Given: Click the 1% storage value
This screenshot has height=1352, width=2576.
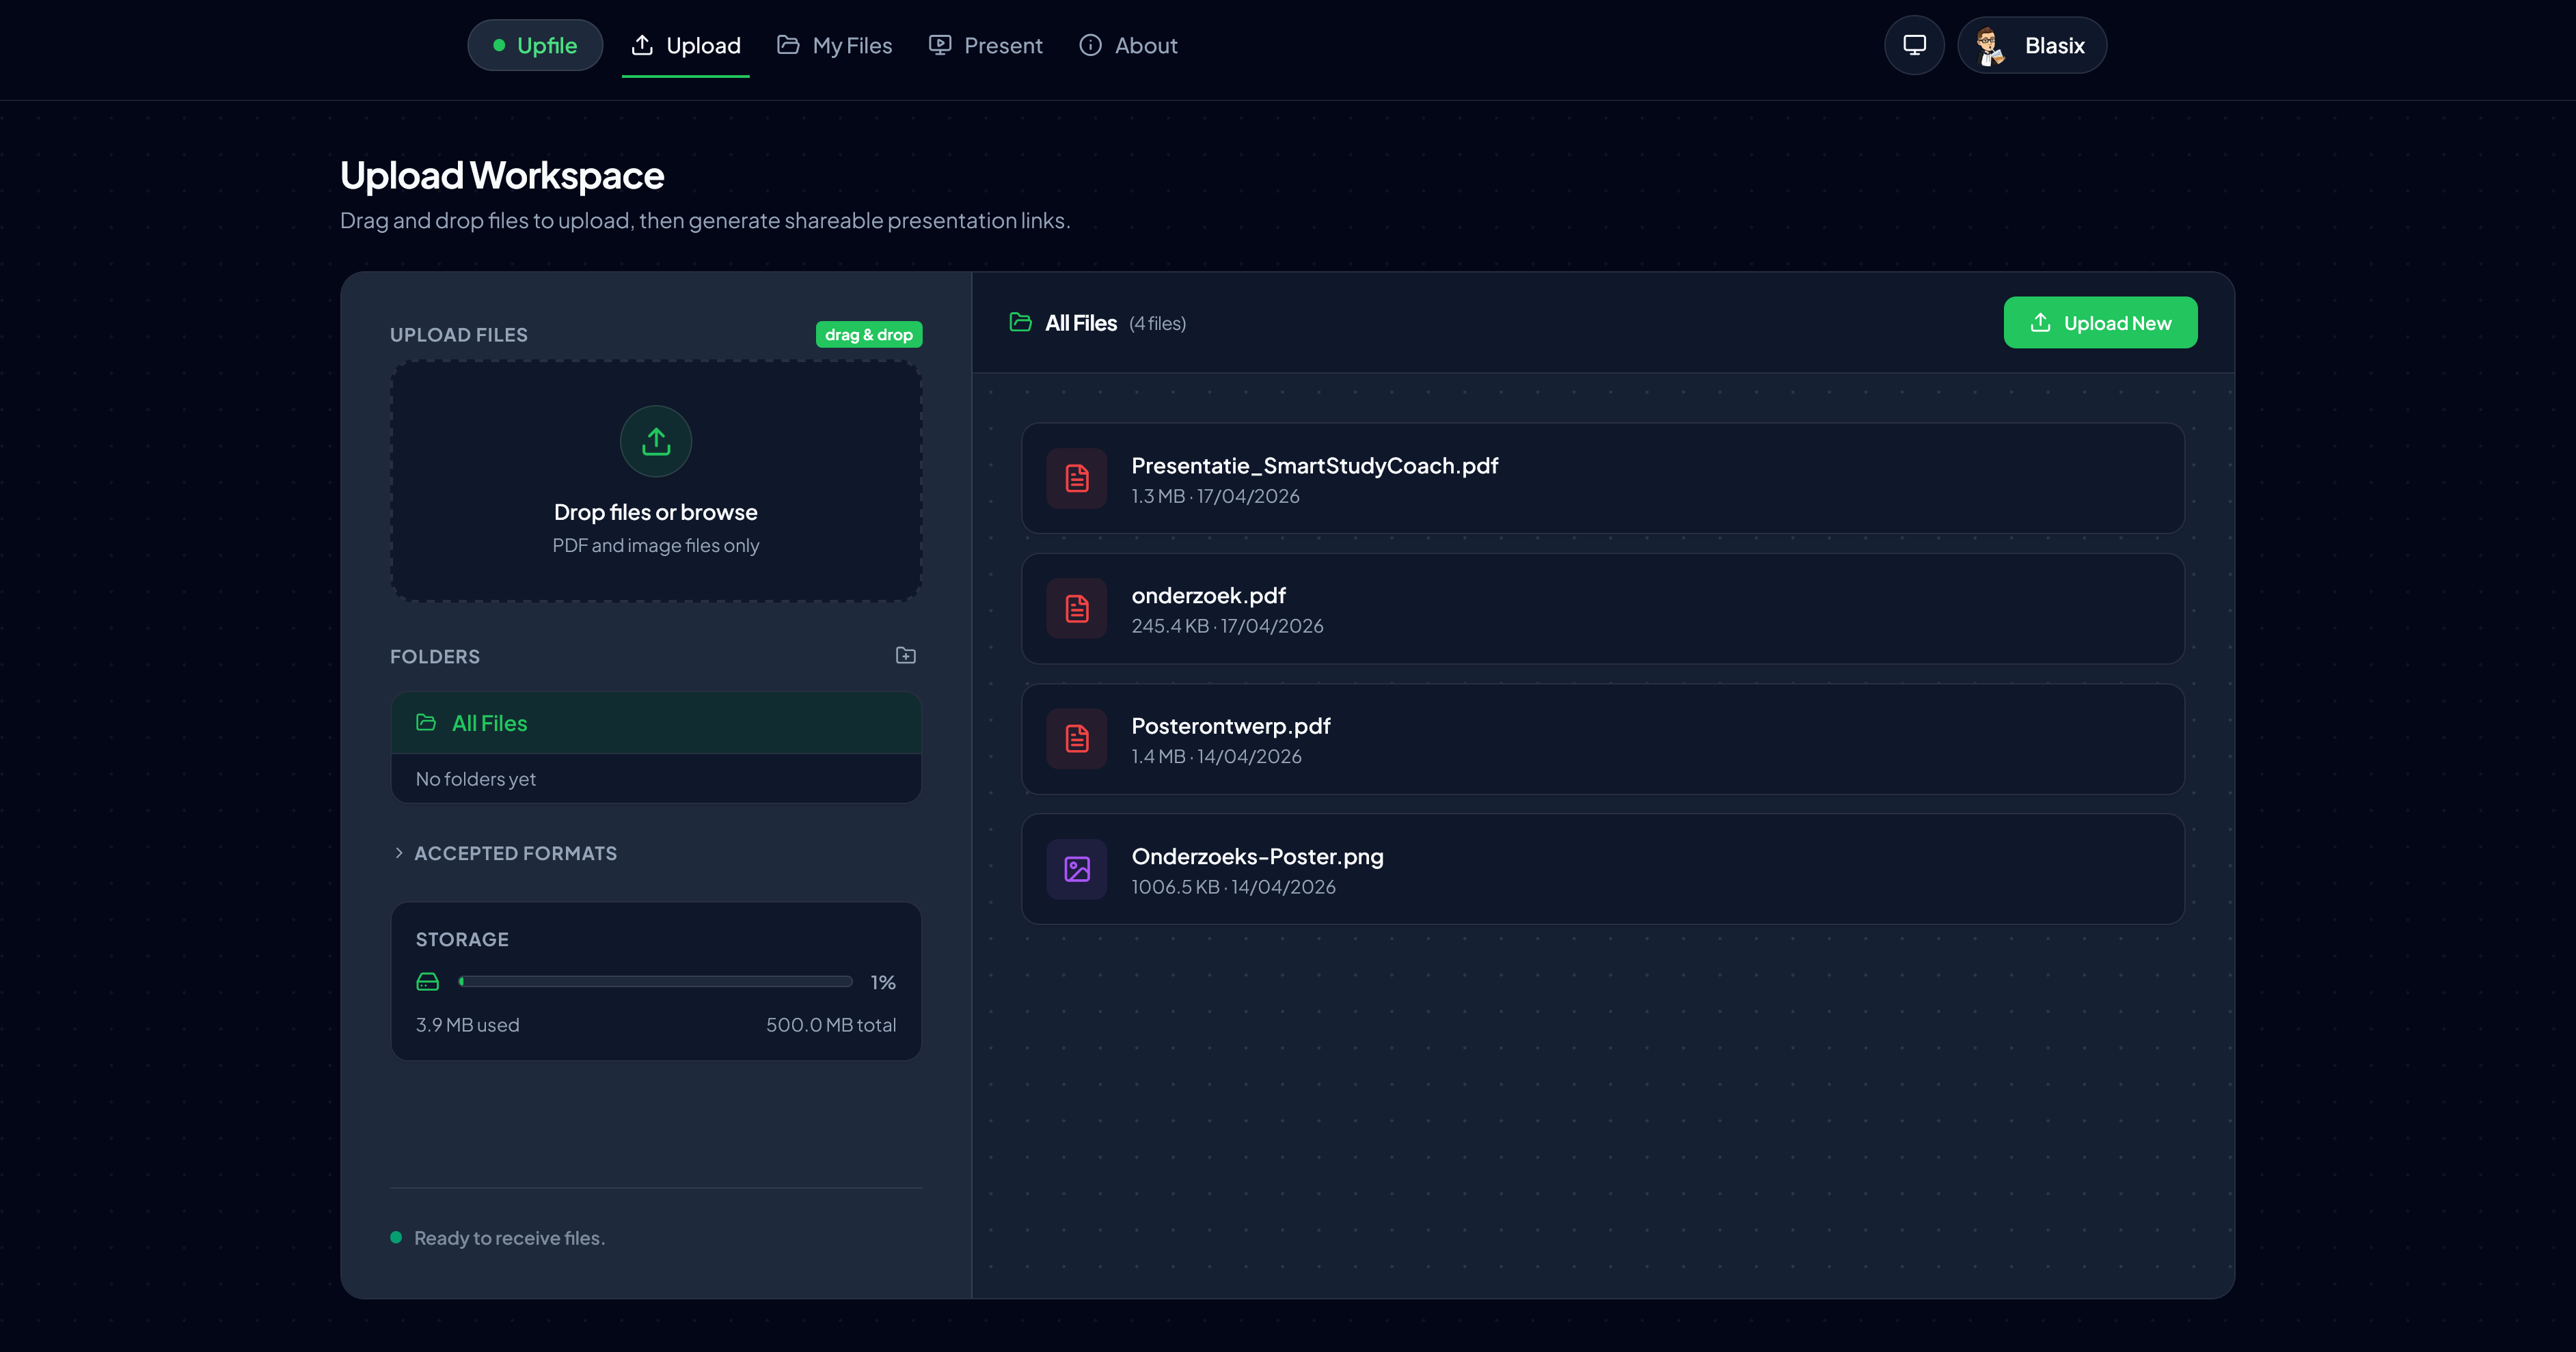Looking at the screenshot, I should pyautogui.click(x=883, y=982).
